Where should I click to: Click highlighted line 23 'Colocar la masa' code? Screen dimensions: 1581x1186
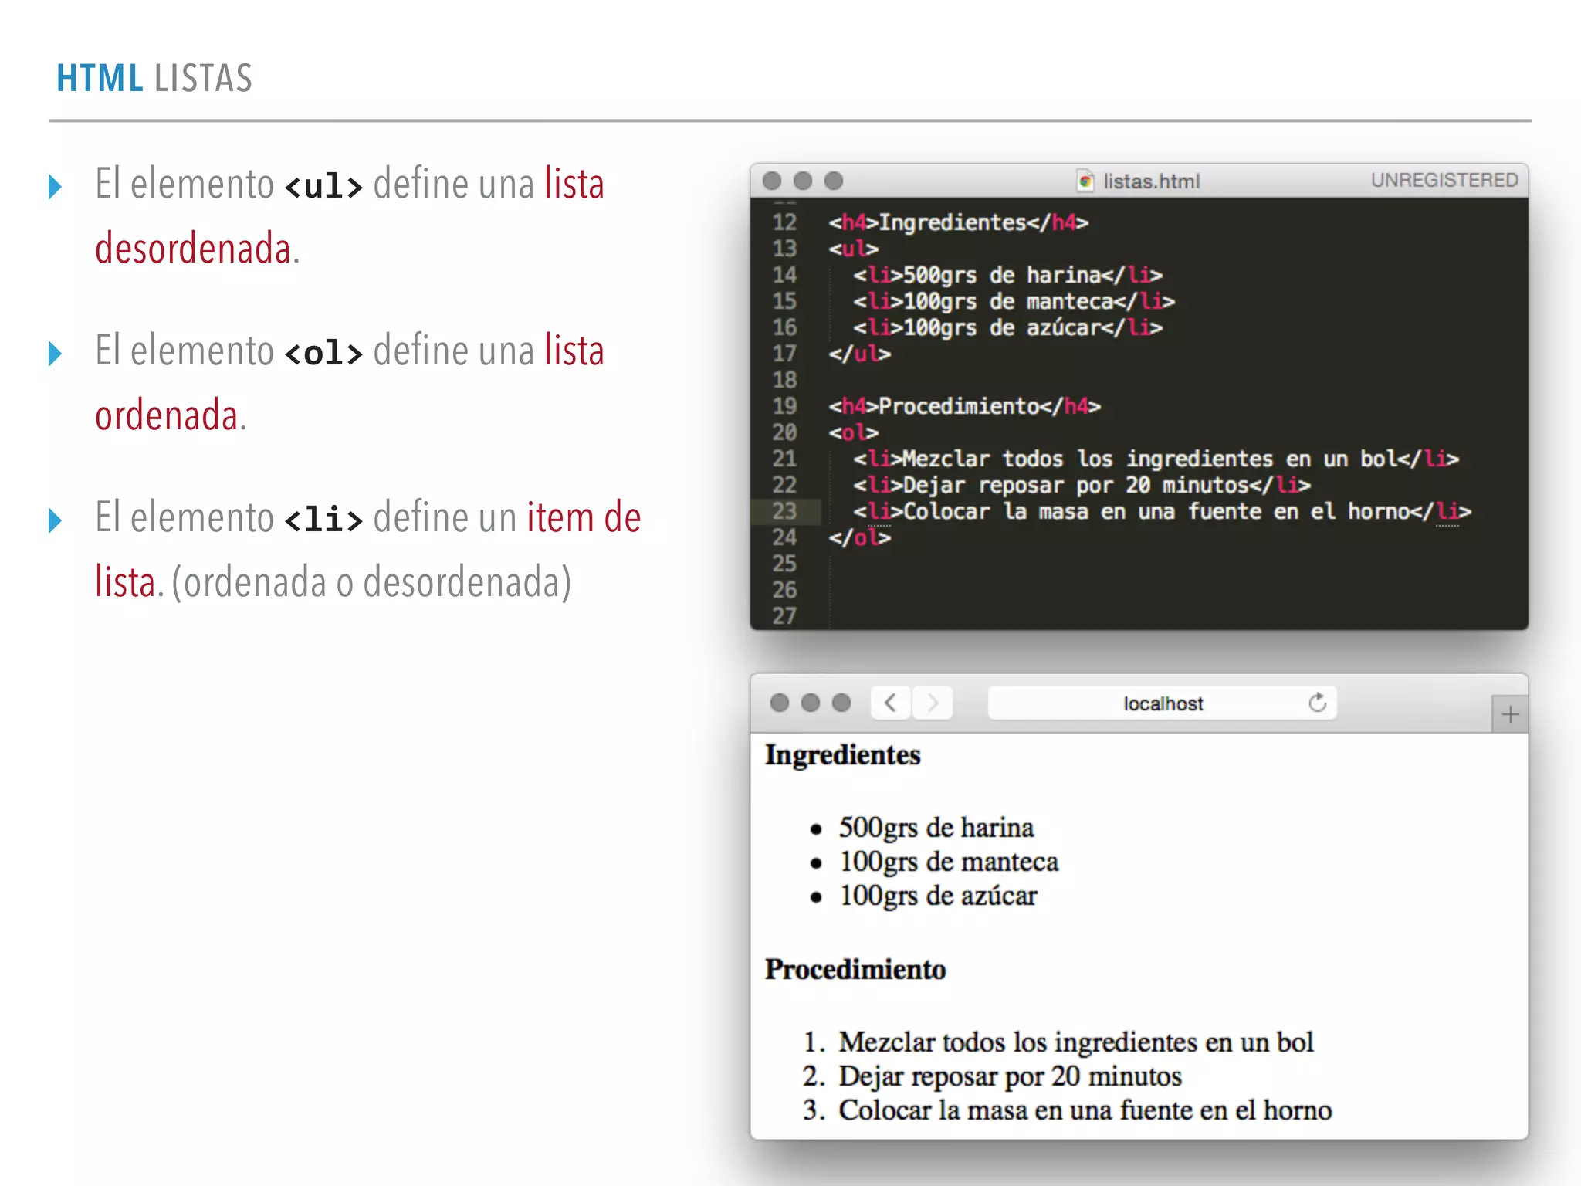(x=1163, y=511)
